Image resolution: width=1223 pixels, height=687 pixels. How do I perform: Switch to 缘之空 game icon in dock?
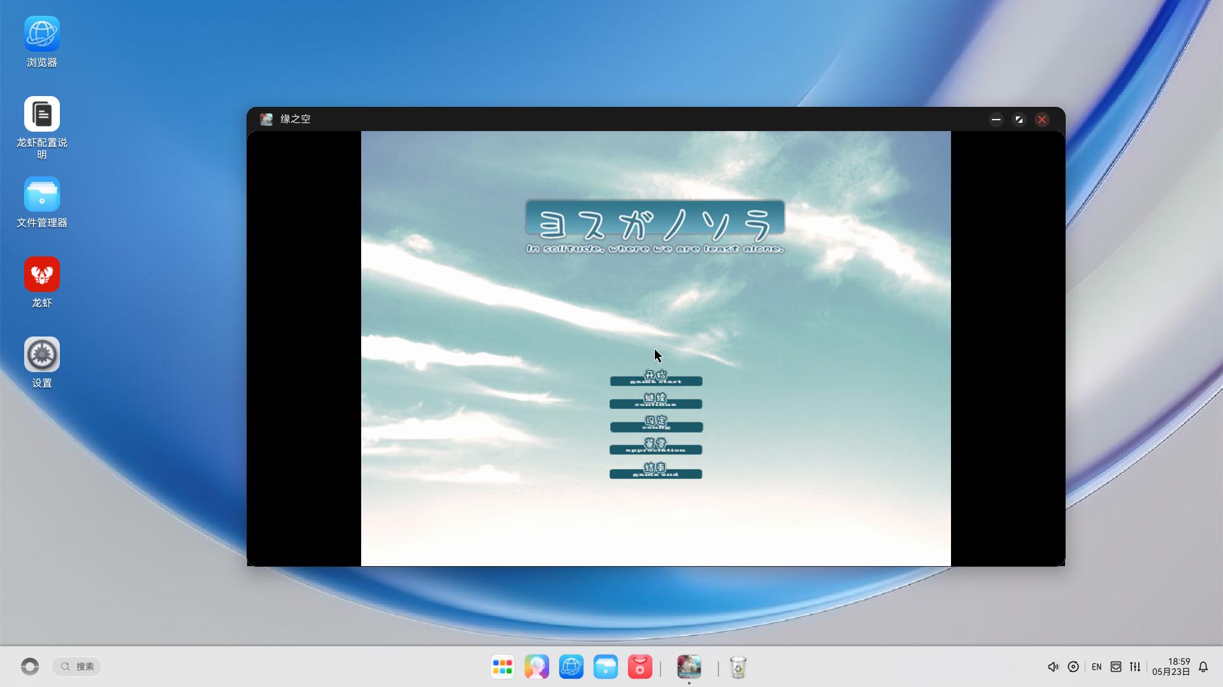point(689,667)
